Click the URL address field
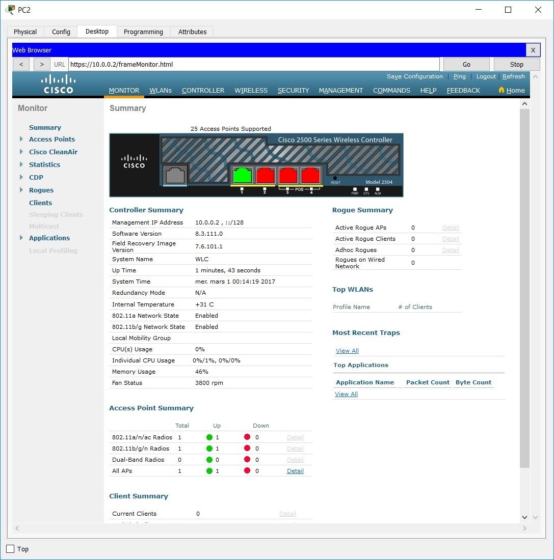The width and height of the screenshot is (554, 560). click(x=254, y=64)
